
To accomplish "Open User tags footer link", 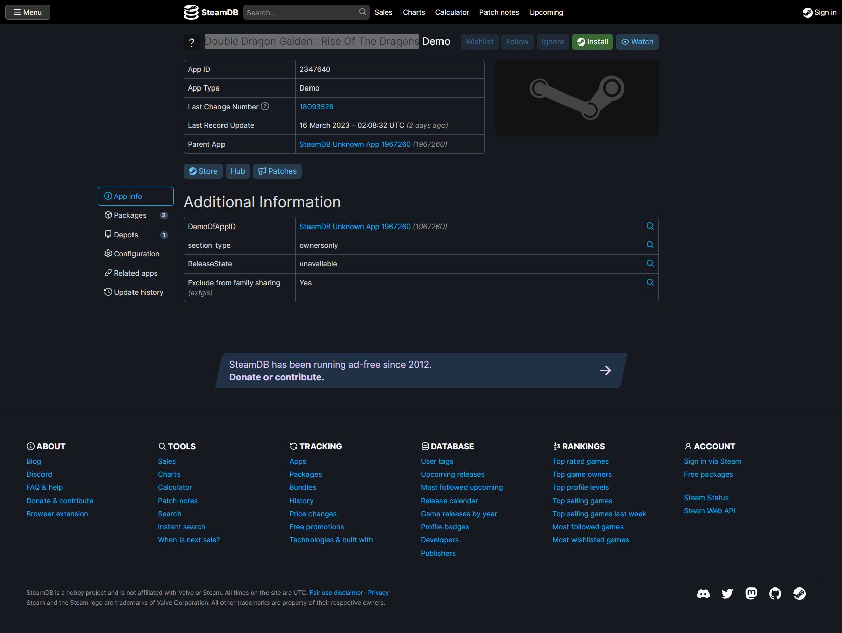I will point(437,461).
